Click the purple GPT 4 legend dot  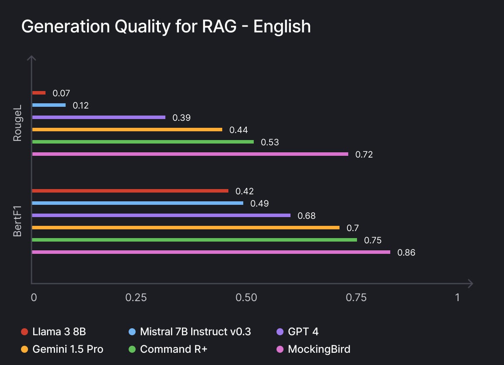[280, 332]
